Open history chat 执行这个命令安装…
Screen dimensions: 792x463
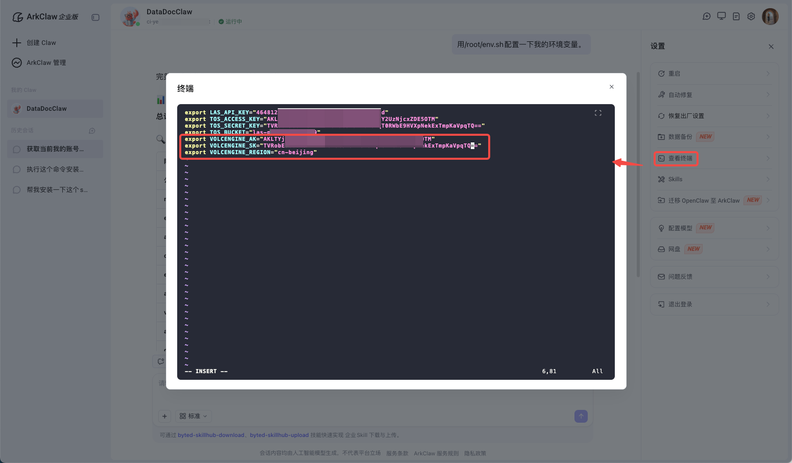[55, 169]
